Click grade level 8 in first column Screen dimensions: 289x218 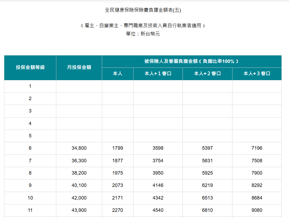click(30, 173)
